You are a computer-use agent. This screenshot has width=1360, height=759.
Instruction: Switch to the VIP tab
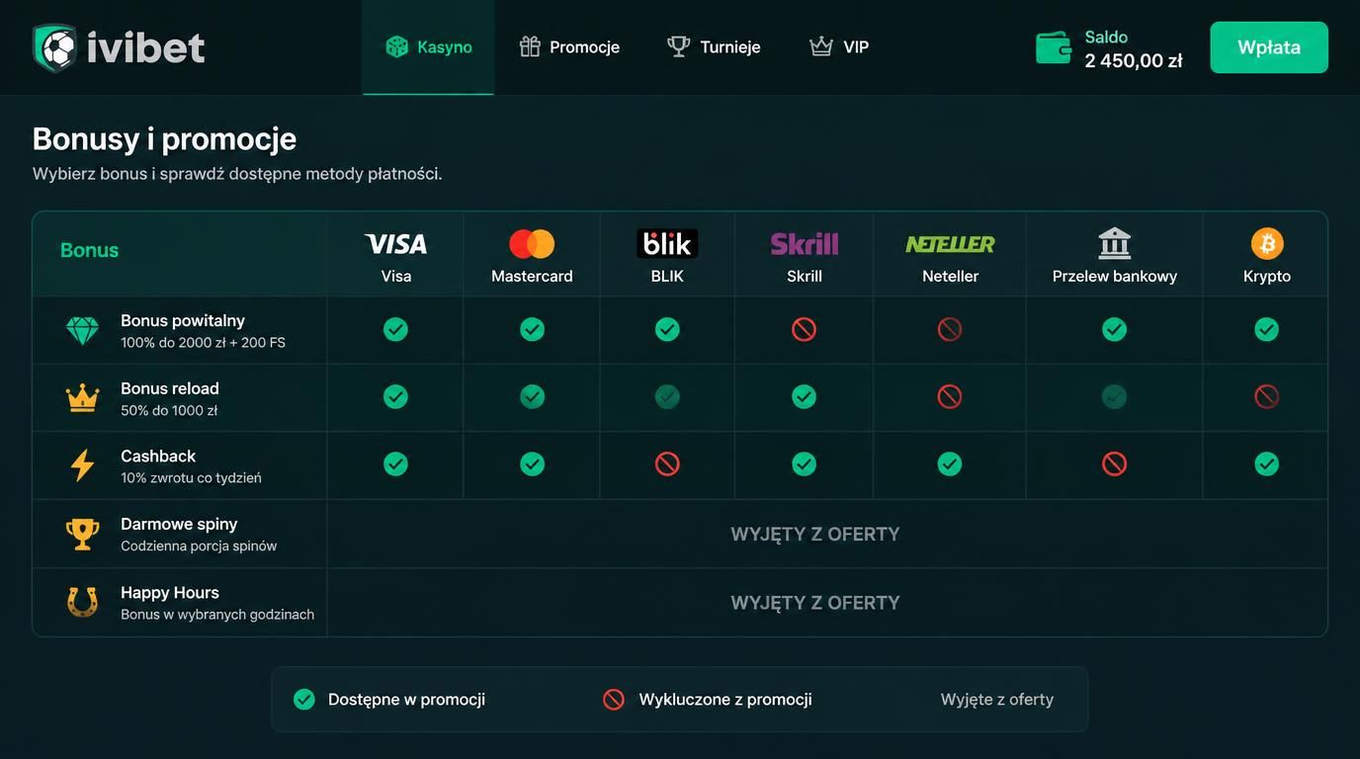tap(839, 47)
